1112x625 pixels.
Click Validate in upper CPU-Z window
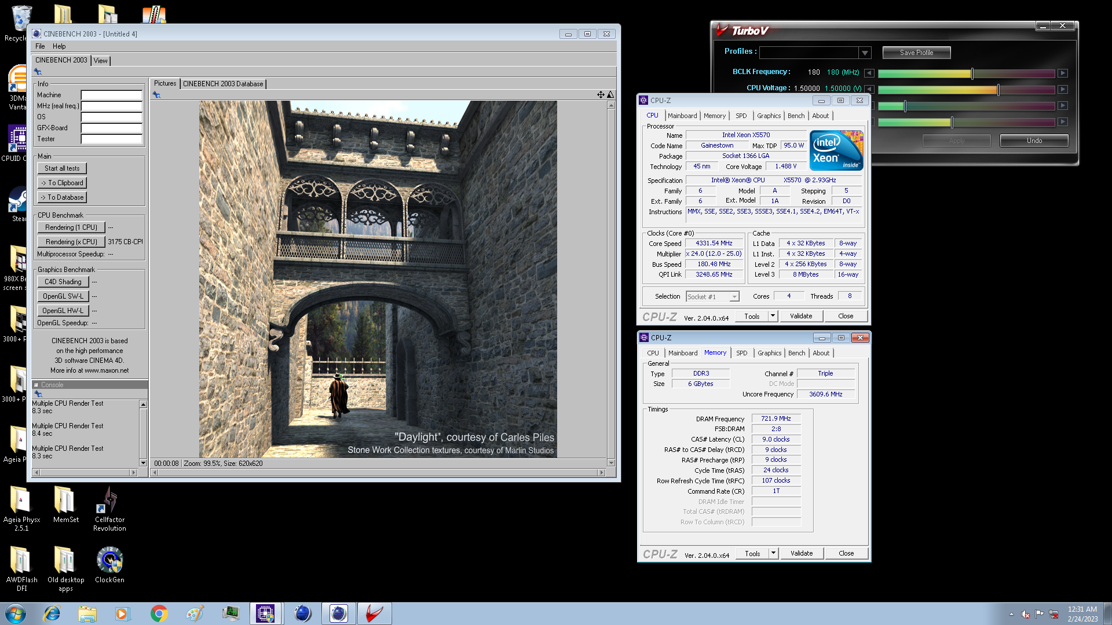click(801, 316)
